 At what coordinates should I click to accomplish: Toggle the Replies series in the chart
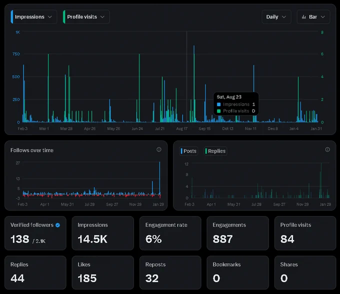215,151
